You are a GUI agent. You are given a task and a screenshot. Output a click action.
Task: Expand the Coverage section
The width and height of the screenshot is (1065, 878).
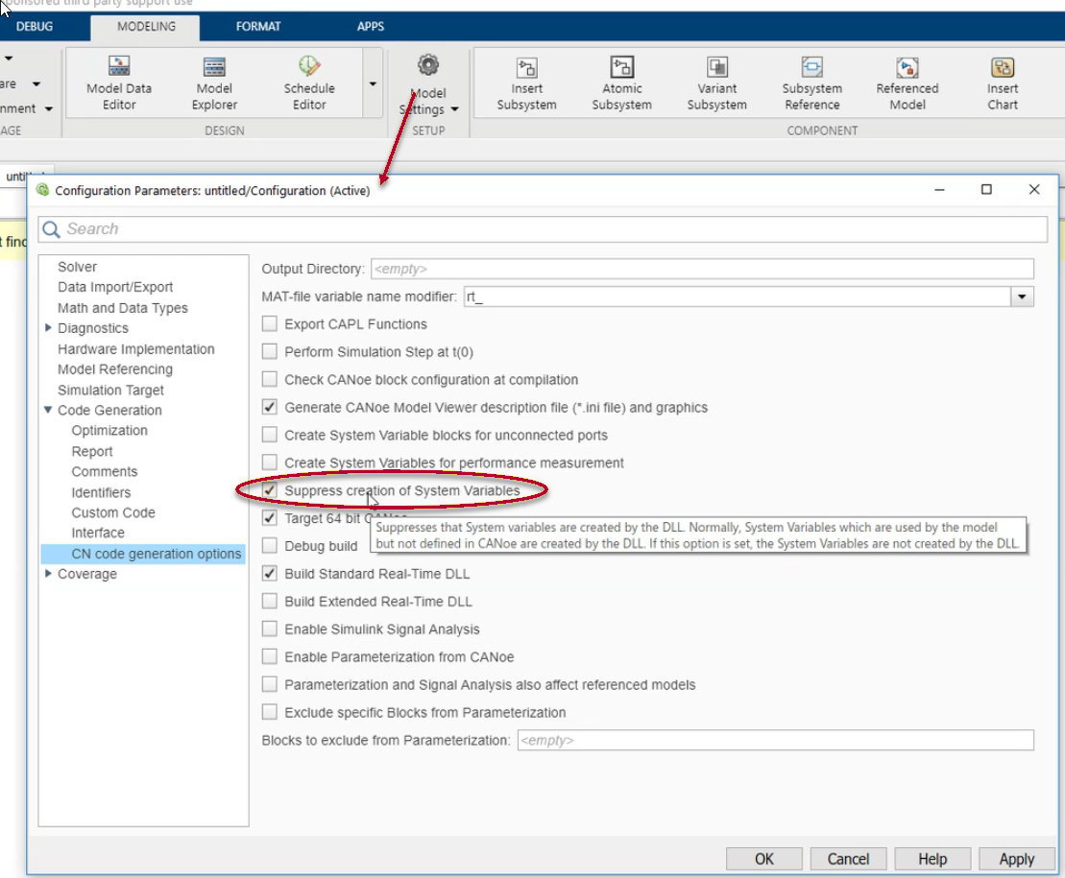tap(49, 574)
